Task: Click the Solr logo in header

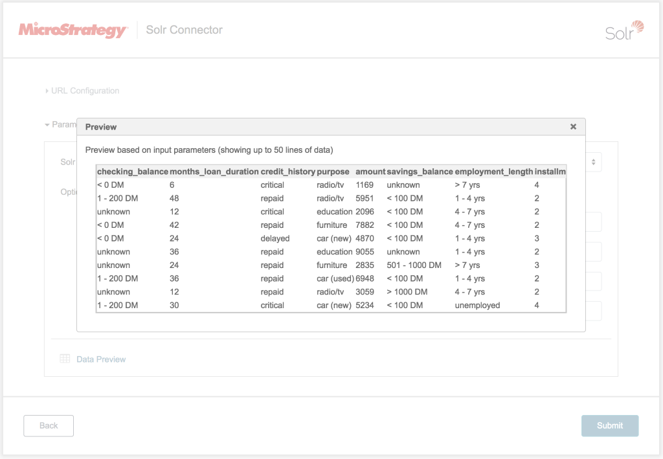Action: click(624, 30)
